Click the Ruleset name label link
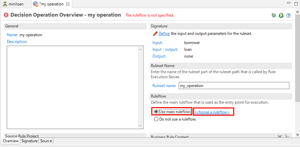Image resolution: width=300 pixels, height=147 pixels. [x=164, y=86]
